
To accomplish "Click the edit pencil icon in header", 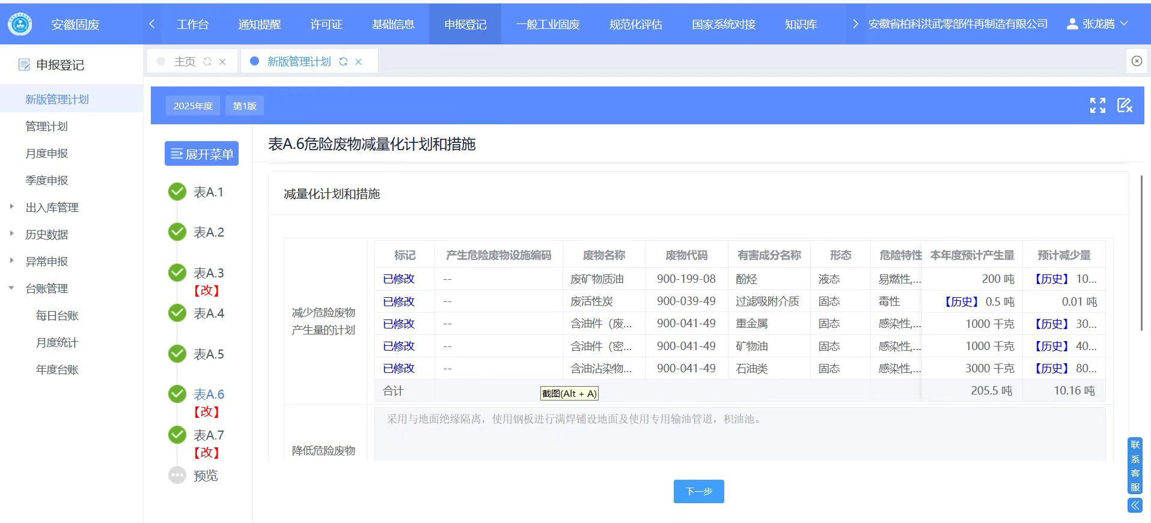I will [x=1125, y=106].
